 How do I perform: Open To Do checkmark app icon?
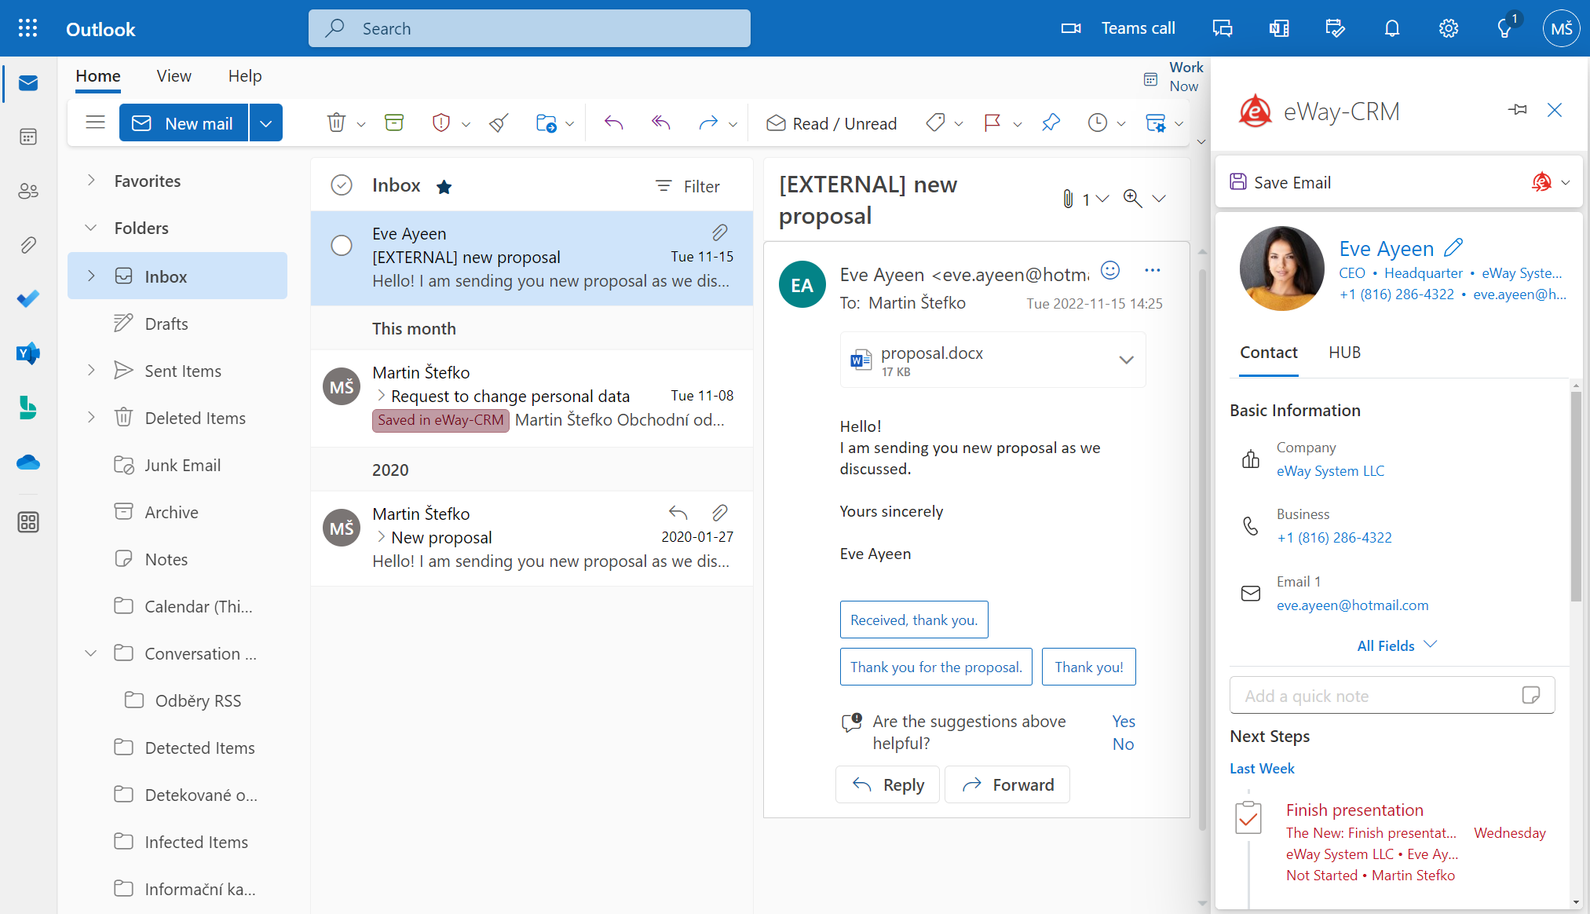tap(28, 299)
